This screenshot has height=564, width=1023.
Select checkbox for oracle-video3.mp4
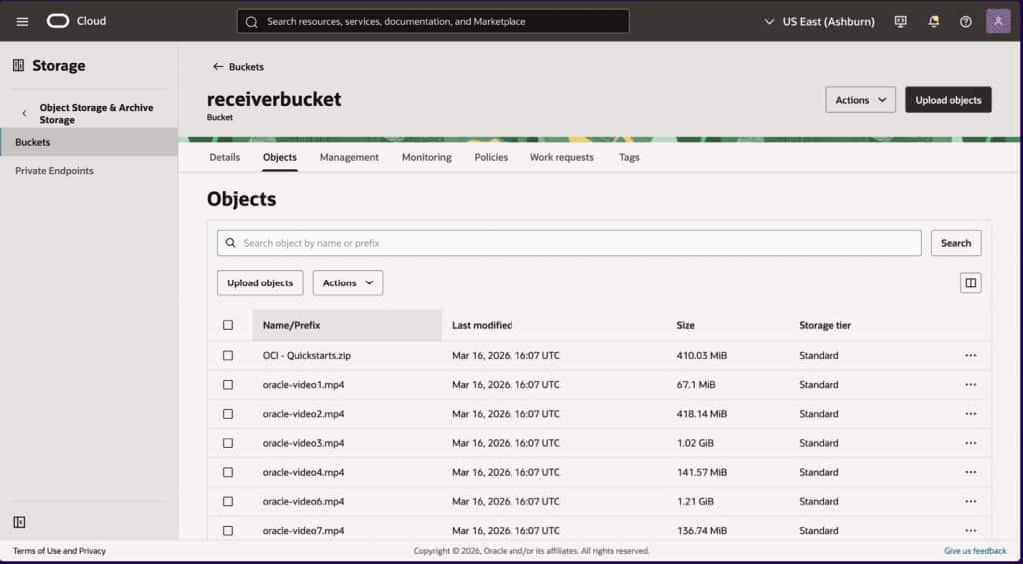(228, 443)
